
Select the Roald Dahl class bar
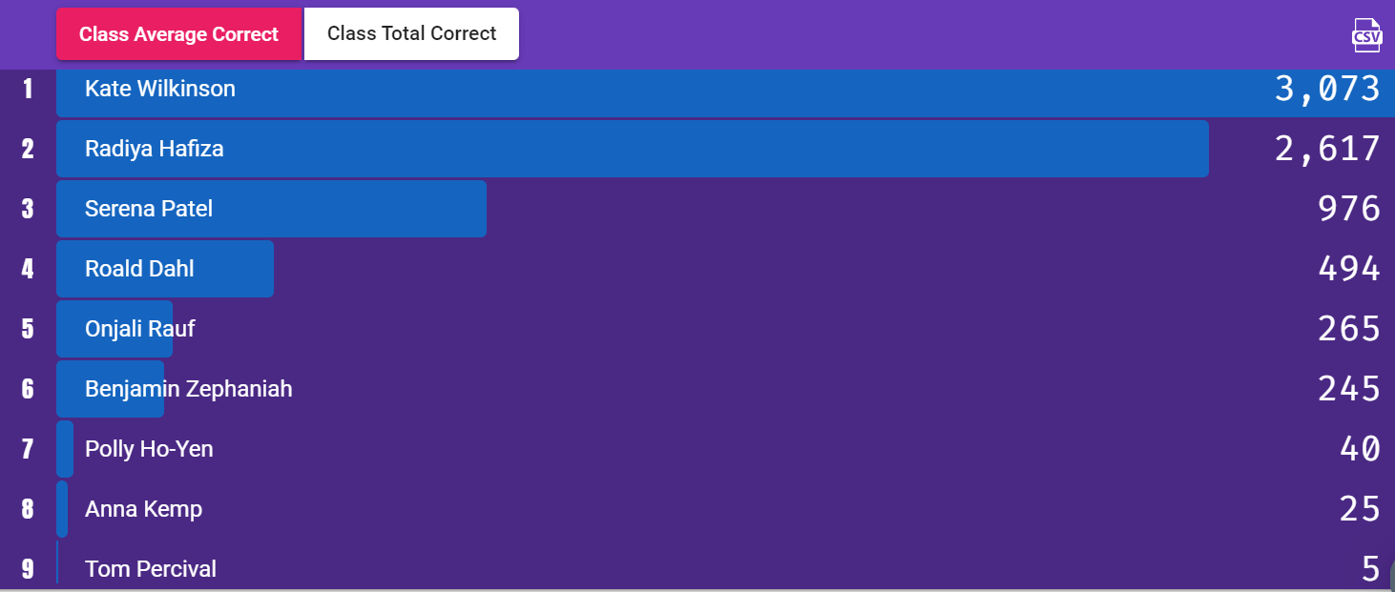(165, 269)
